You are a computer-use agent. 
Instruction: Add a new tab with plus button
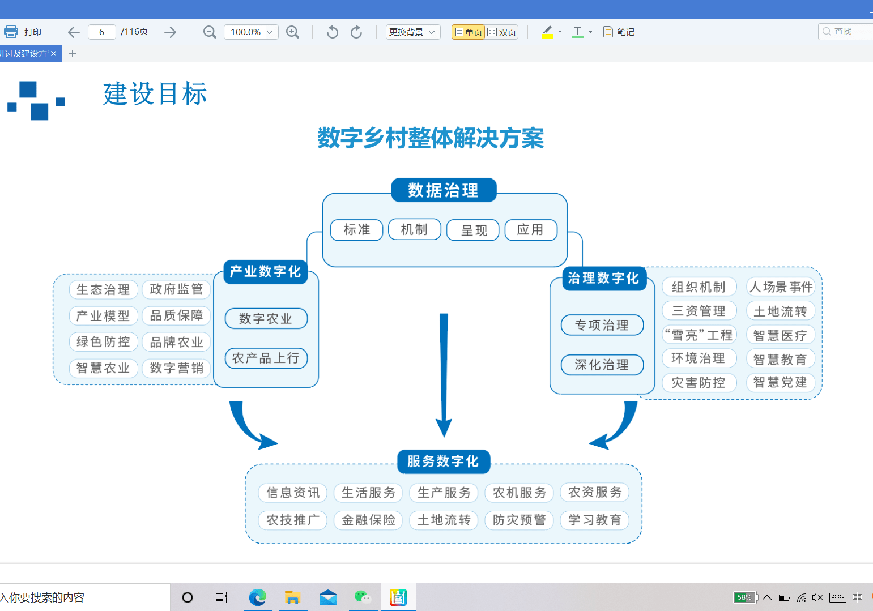[x=72, y=54]
